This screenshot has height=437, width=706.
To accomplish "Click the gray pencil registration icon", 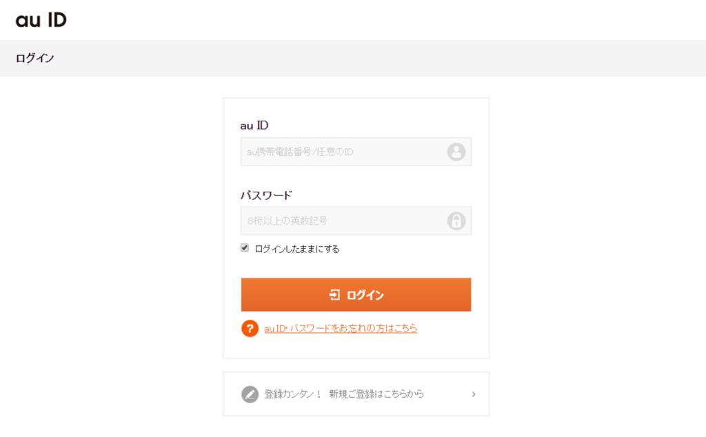I will coord(250,394).
